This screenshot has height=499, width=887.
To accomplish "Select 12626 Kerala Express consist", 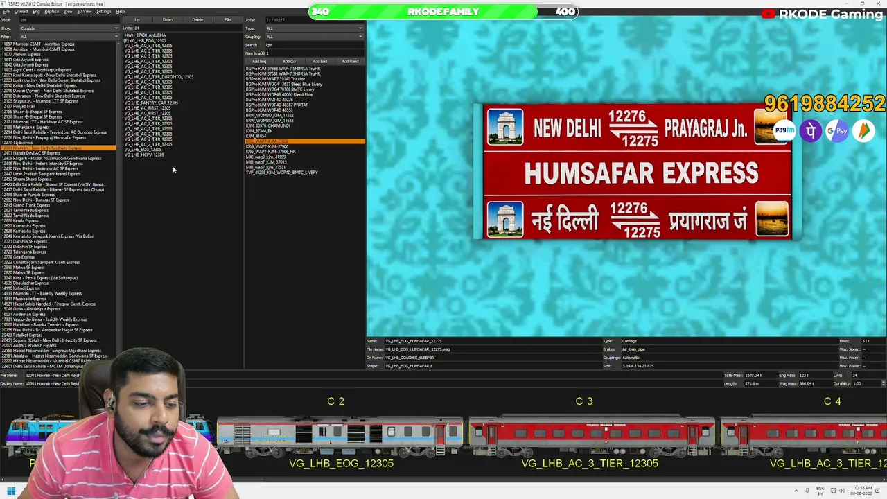I will (20, 220).
